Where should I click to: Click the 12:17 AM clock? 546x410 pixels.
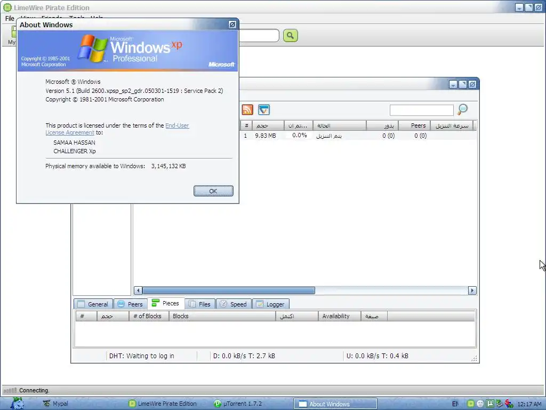(x=529, y=404)
